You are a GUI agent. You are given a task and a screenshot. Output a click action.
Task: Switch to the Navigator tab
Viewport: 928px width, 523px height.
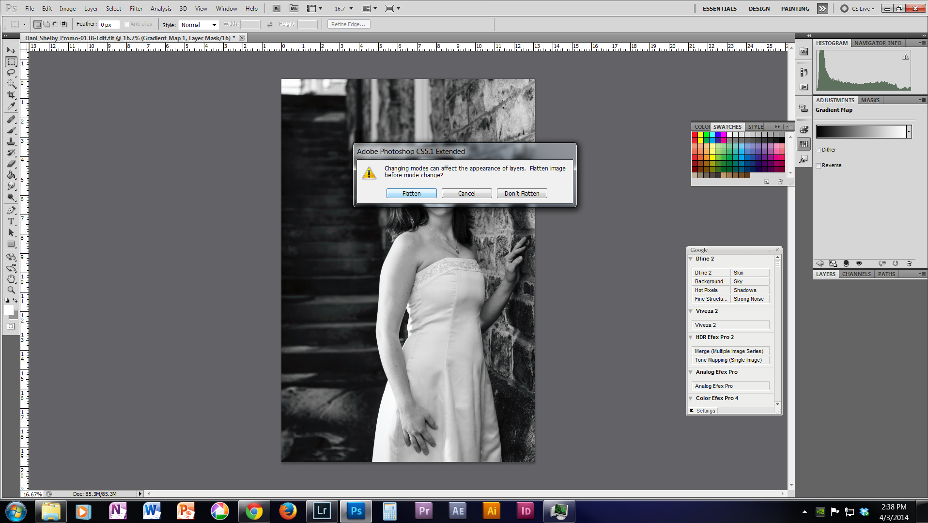point(869,43)
